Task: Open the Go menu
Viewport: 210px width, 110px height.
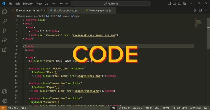Action: 46,4
